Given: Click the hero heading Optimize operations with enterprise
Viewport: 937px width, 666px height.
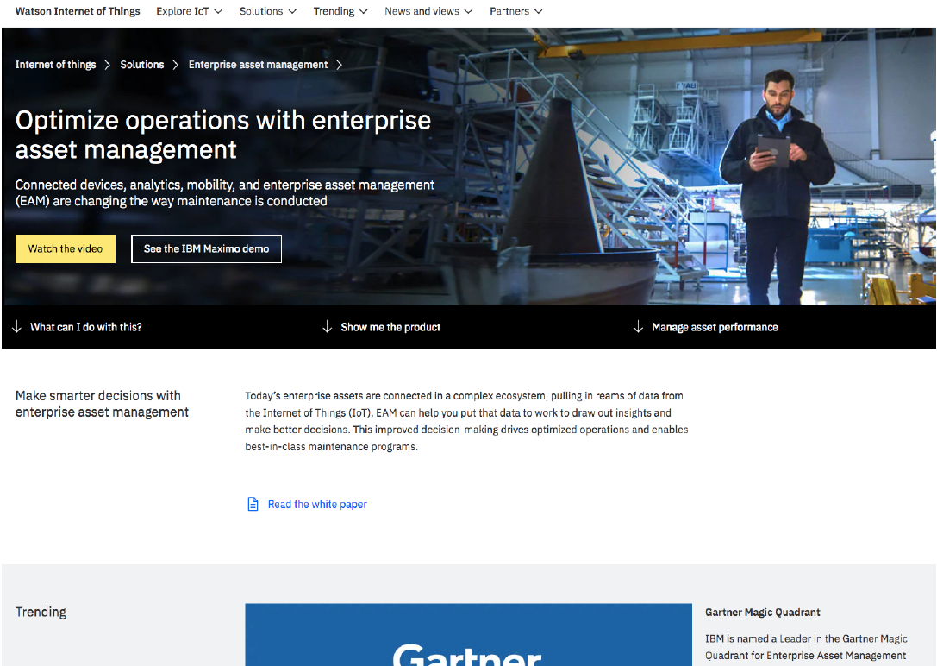Looking at the screenshot, I should pyautogui.click(x=223, y=135).
